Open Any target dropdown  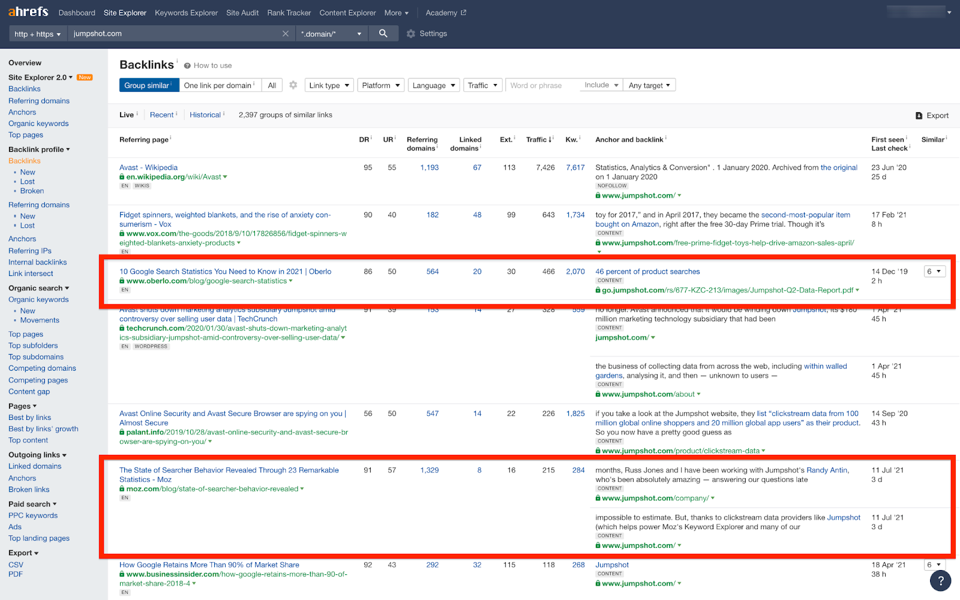click(650, 85)
